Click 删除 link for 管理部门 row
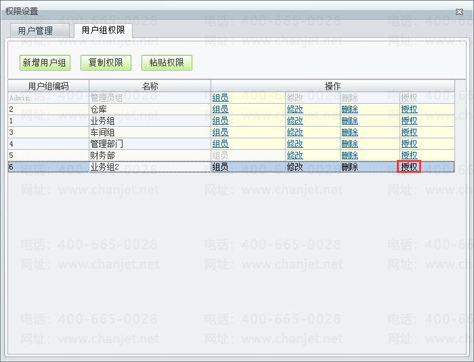Image resolution: width=474 pixels, height=362 pixels. (349, 144)
